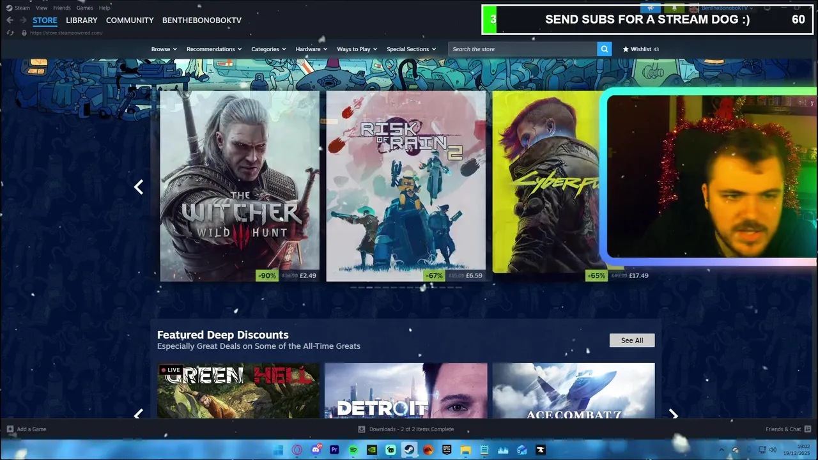Open the NVIDIA app in the taskbar
The image size is (818, 460).
(x=372, y=450)
